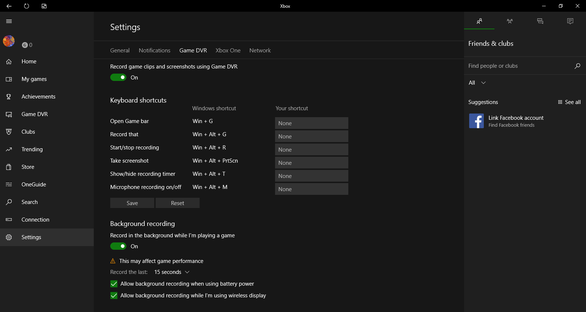
Task: Click the Save shortcuts button
Action: click(132, 203)
